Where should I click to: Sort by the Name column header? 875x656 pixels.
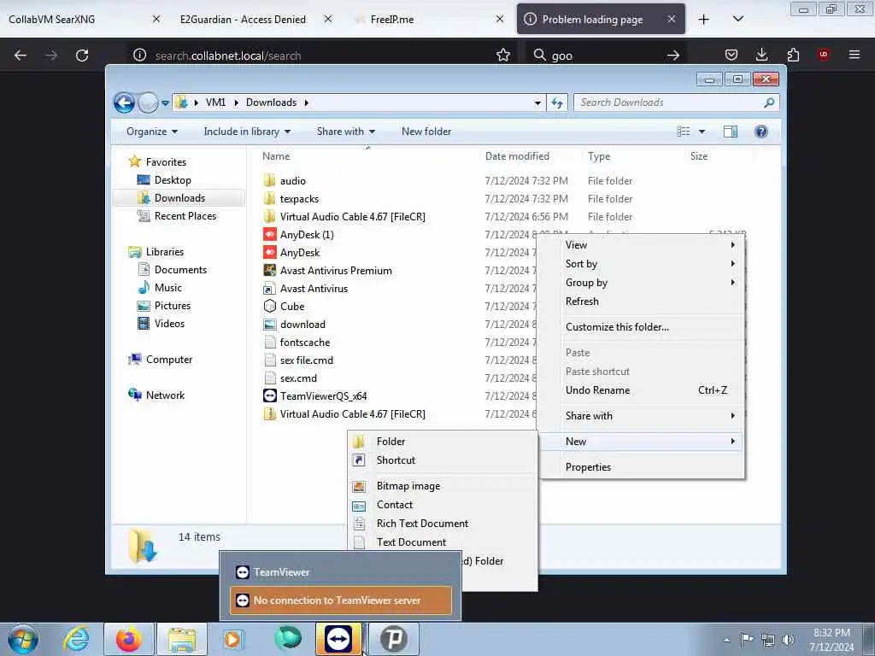(276, 156)
